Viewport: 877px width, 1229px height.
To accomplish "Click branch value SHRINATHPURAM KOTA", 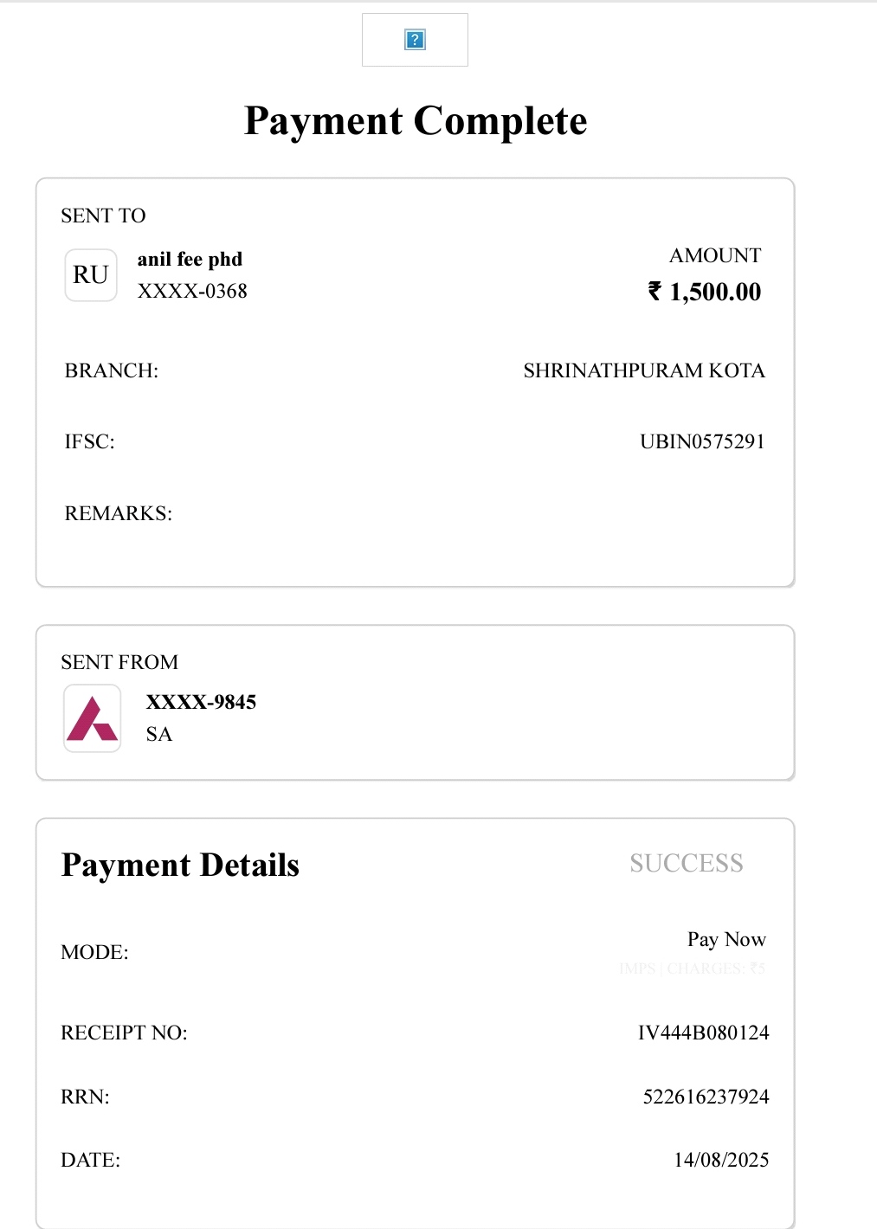I will (644, 371).
